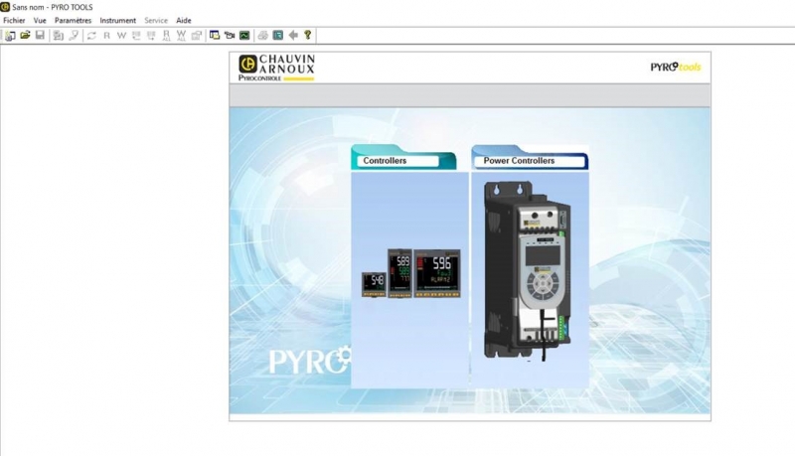Viewport: 795px width, 456px height.
Task: Click the yellow question mark Help icon
Action: pyautogui.click(x=308, y=36)
